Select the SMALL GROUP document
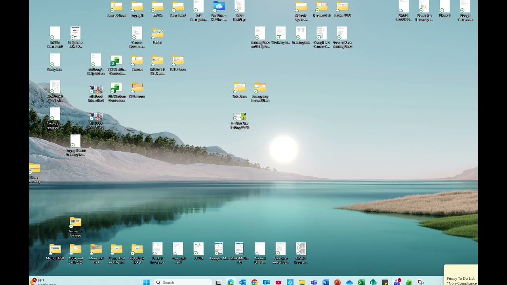 click(404, 11)
